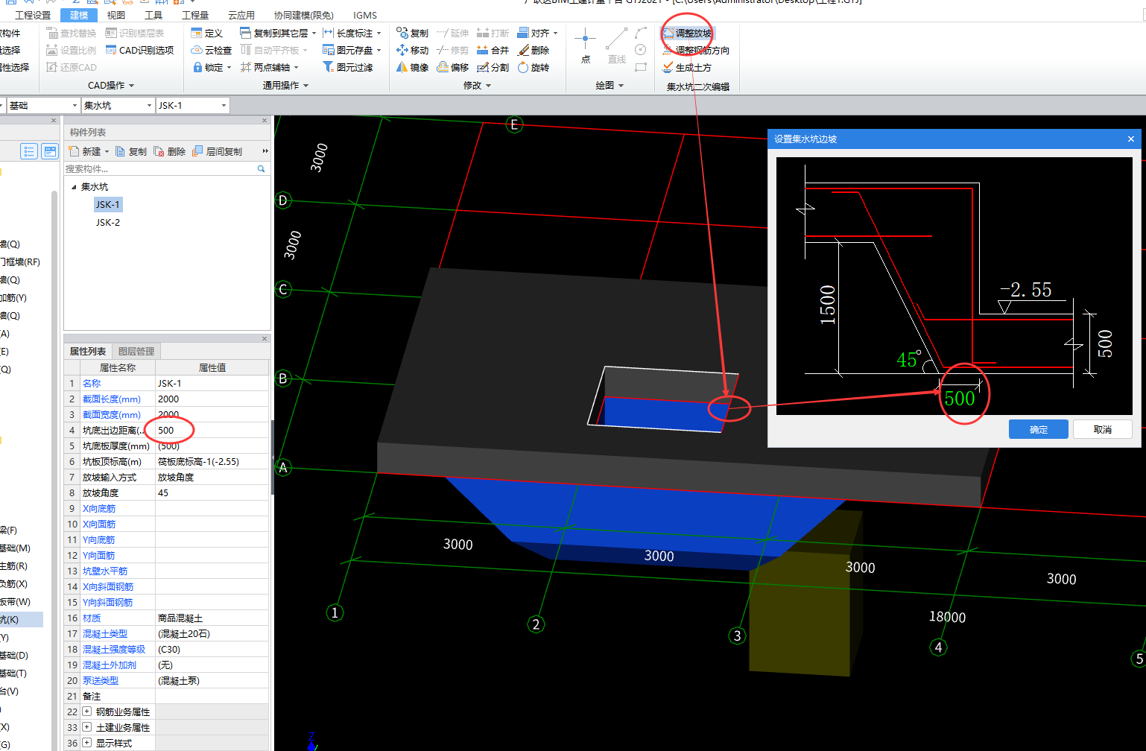Select the 复制 copy tool in 修改 group
This screenshot has height=751, width=1146.
(x=412, y=33)
